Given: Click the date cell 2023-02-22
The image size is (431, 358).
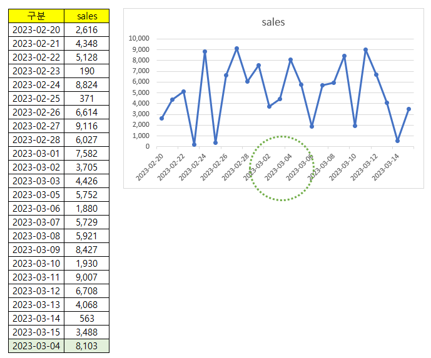Looking at the screenshot, I should tap(36, 57).
